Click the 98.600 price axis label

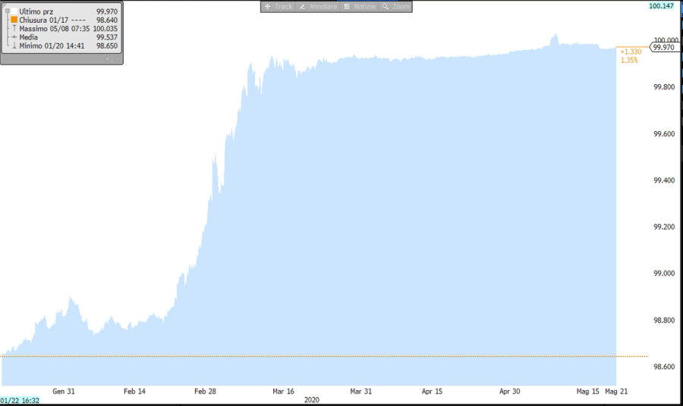[x=664, y=367]
